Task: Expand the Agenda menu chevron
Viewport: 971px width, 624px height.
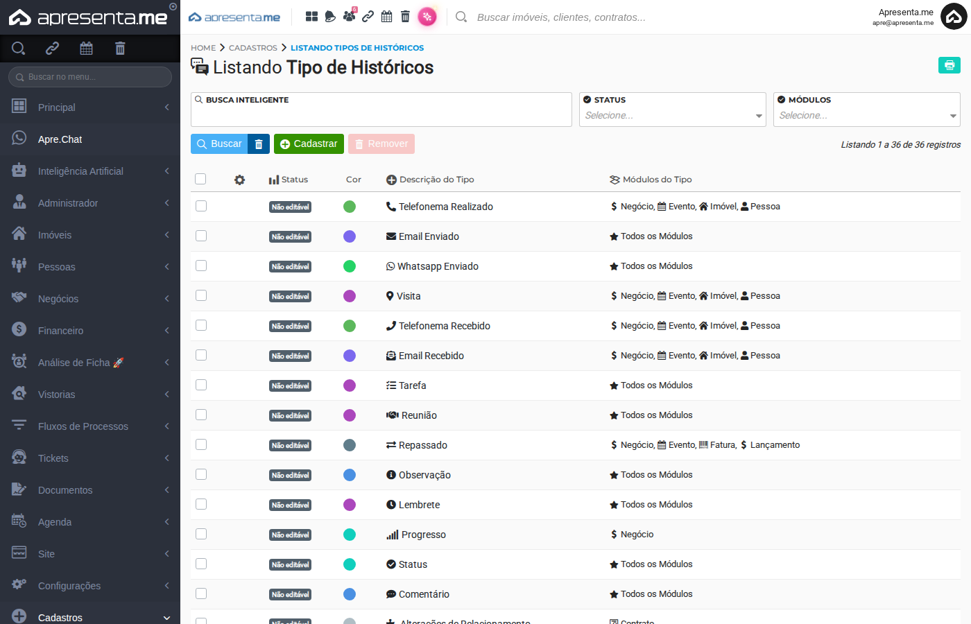Action: [x=167, y=522]
